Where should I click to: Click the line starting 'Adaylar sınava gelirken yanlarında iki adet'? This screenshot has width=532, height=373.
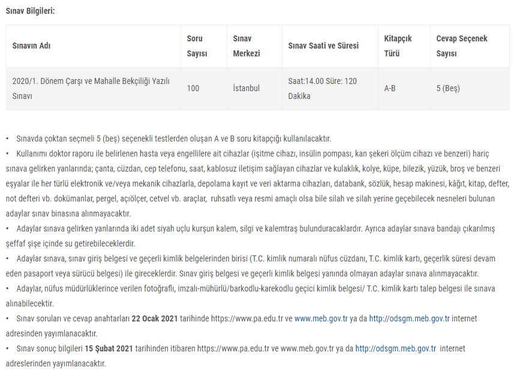256,228
